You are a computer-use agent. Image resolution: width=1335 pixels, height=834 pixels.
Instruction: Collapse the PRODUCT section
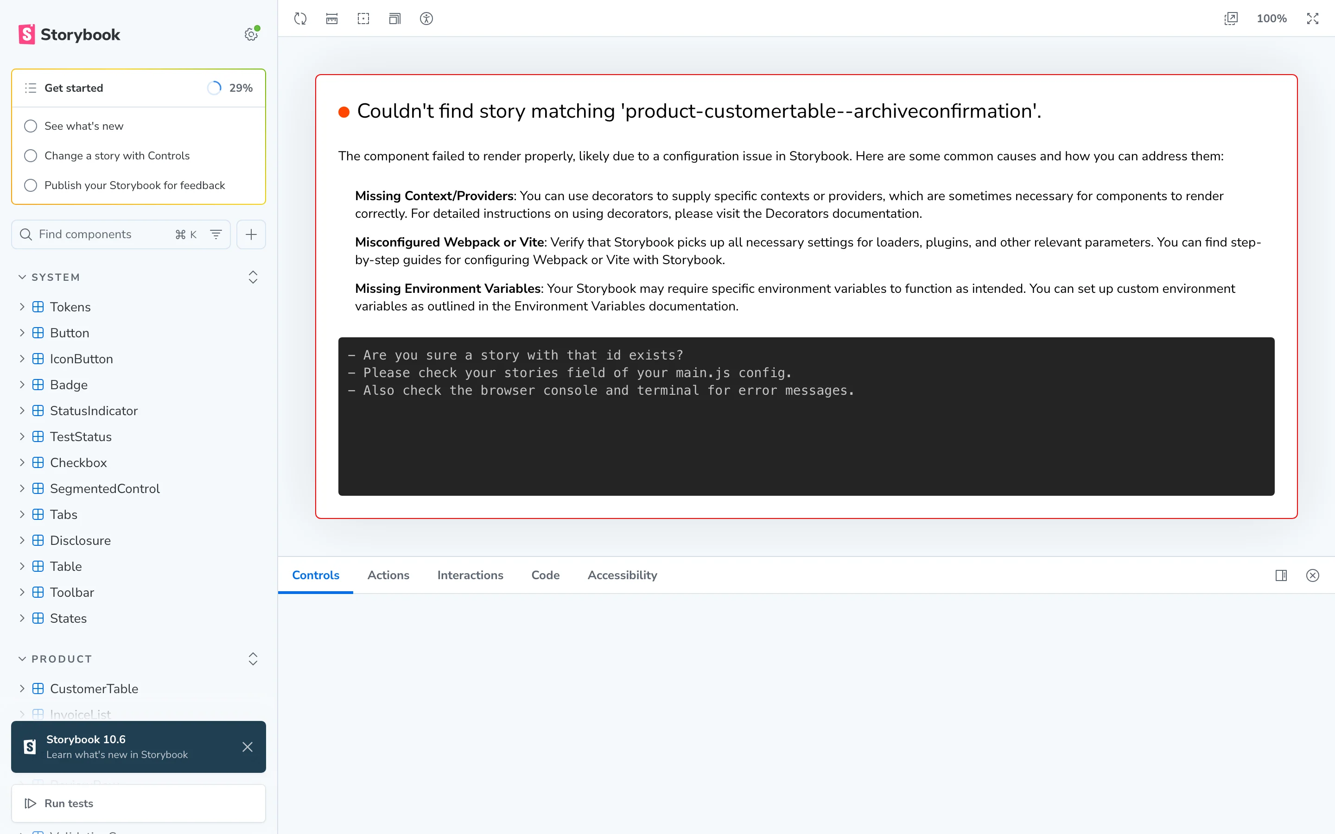coord(55,659)
